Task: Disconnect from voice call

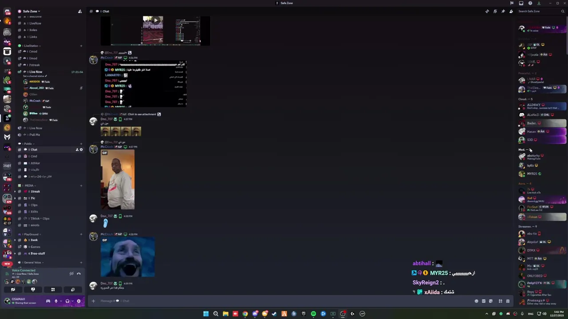Action: [x=79, y=273]
